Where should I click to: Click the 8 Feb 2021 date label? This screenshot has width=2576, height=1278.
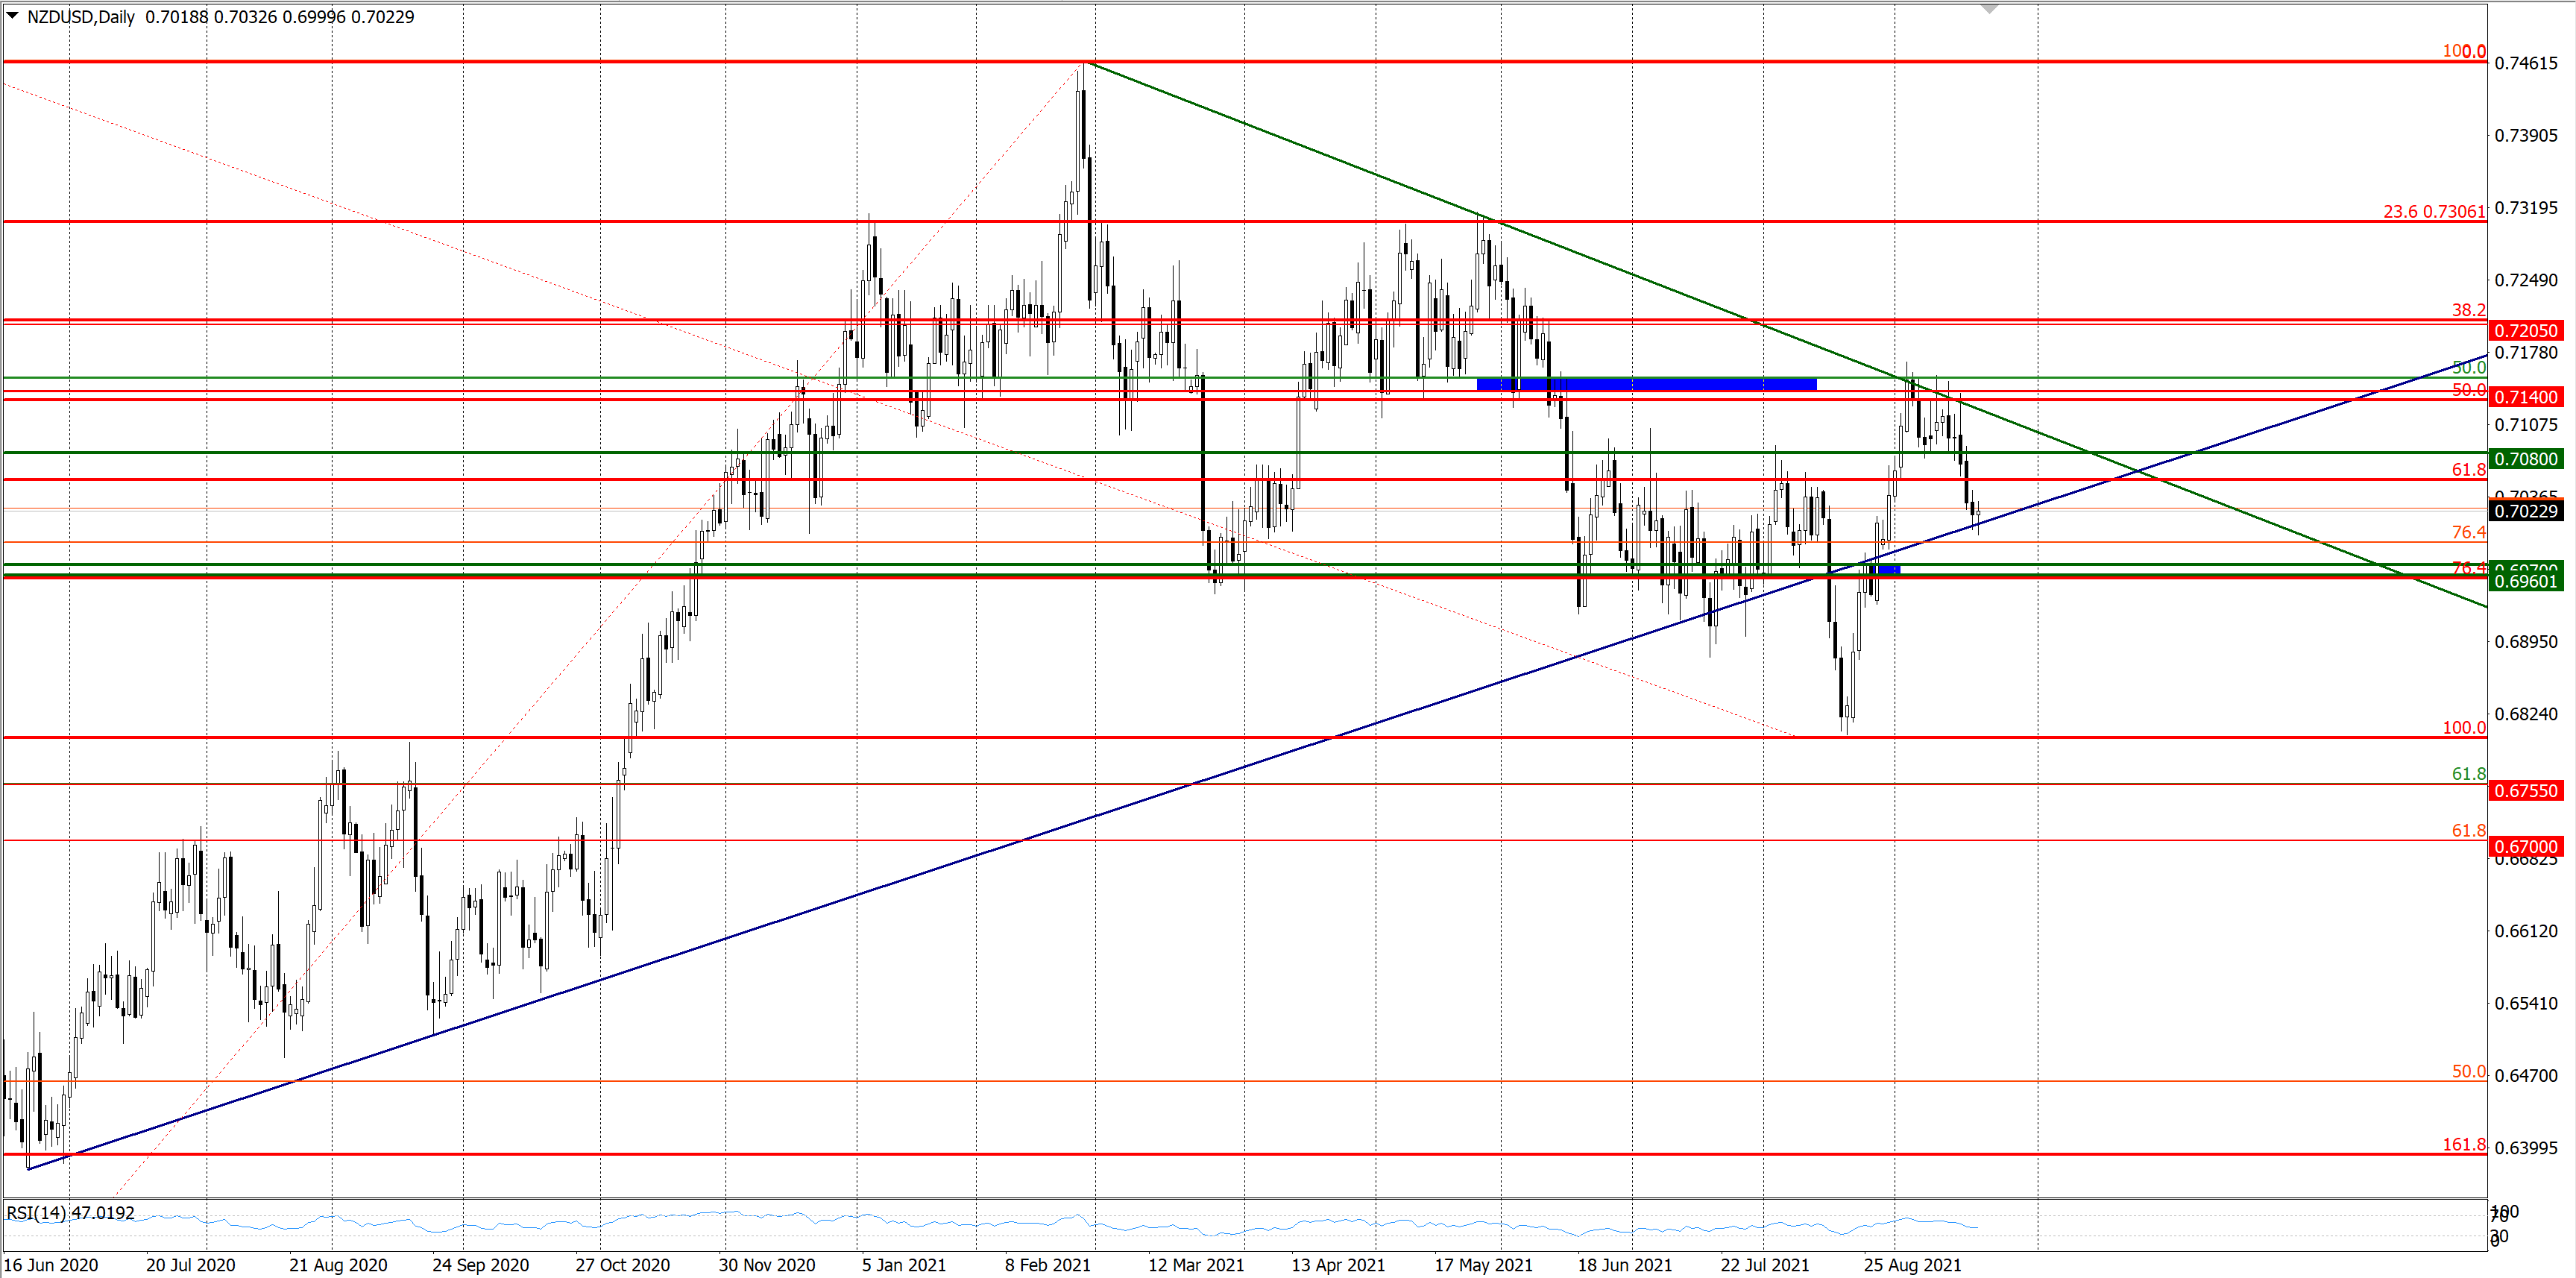click(x=1047, y=1265)
